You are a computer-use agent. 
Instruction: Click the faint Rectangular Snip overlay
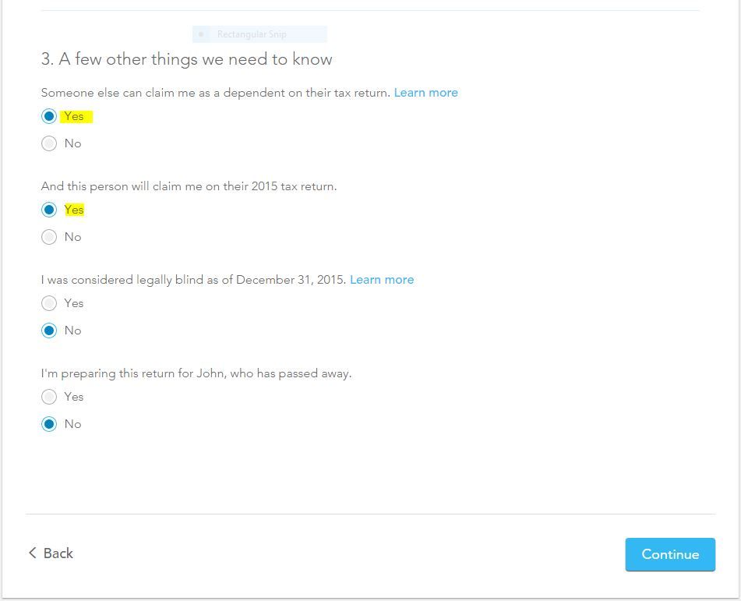259,34
